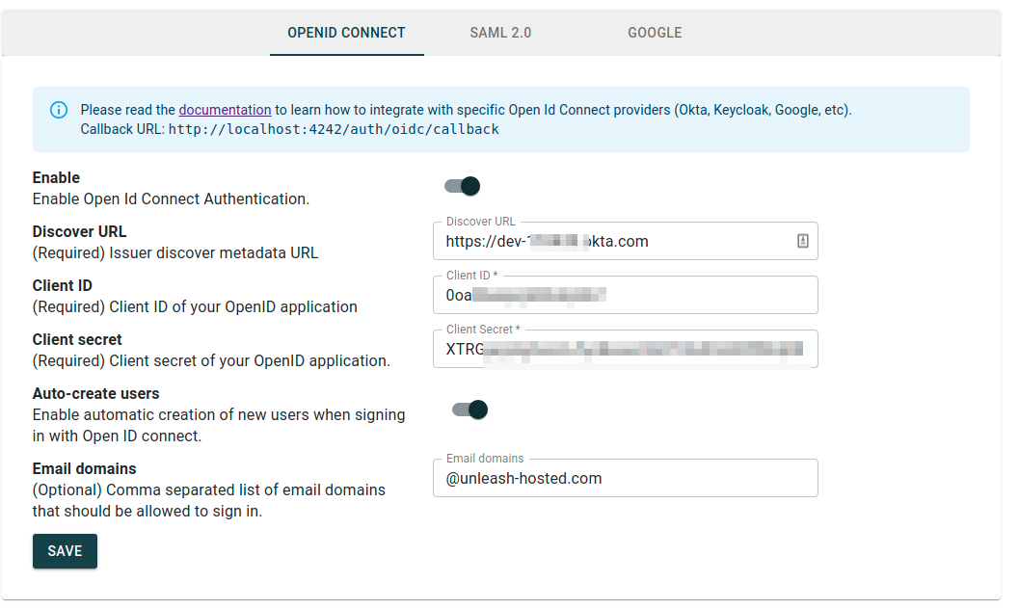Image resolution: width=1019 pixels, height=608 pixels.
Task: Open the documentation link
Action: click(x=225, y=110)
